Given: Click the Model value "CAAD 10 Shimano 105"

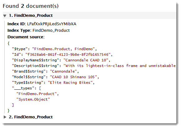Looking at the screenshot, I should coord(73,77).
